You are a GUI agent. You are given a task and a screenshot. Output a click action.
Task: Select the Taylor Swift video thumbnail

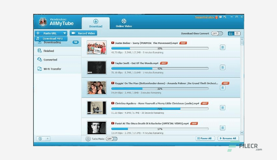(x=97, y=67)
